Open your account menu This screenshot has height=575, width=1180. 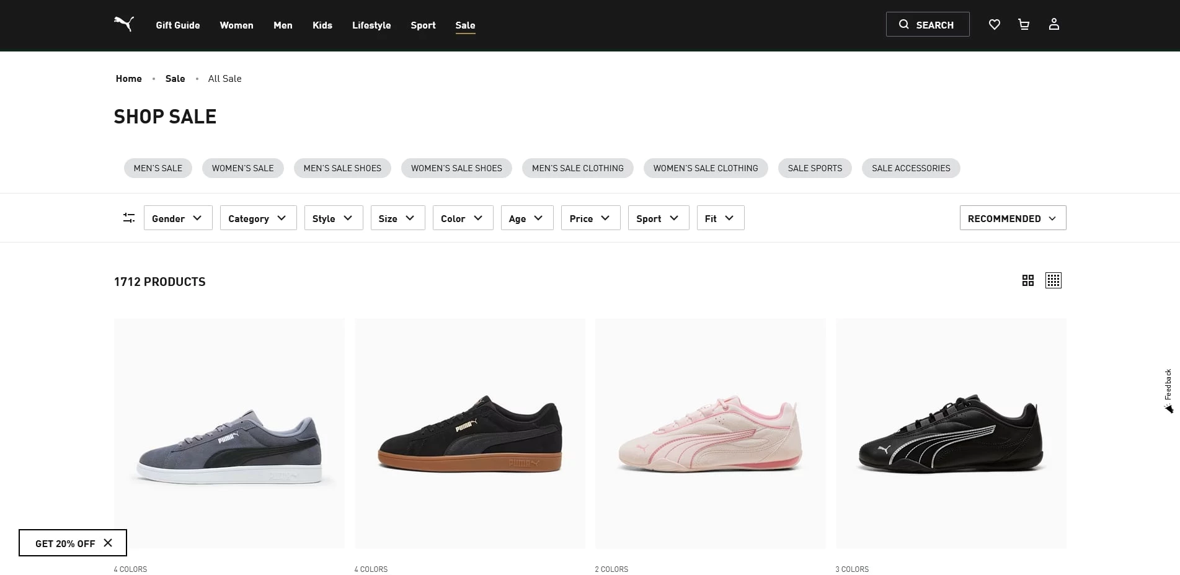coord(1054,24)
